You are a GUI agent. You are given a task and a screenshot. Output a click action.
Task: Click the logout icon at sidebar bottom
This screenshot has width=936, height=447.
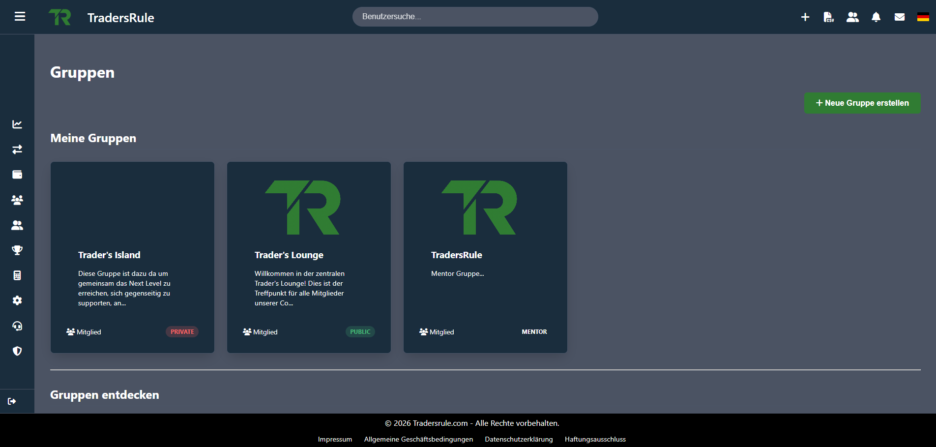[x=12, y=401]
